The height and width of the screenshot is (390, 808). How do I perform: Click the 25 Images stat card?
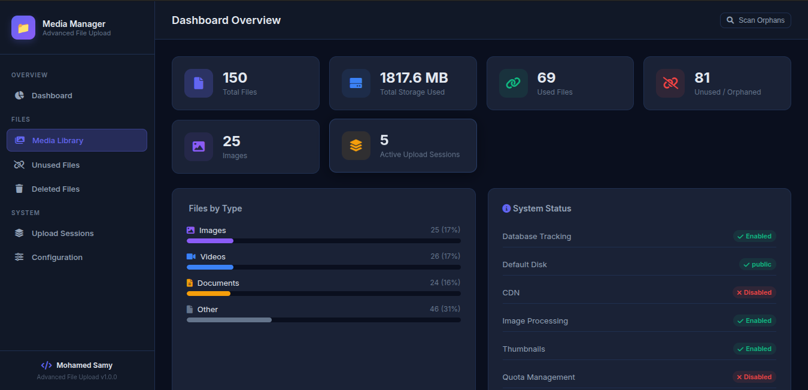pyautogui.click(x=245, y=147)
